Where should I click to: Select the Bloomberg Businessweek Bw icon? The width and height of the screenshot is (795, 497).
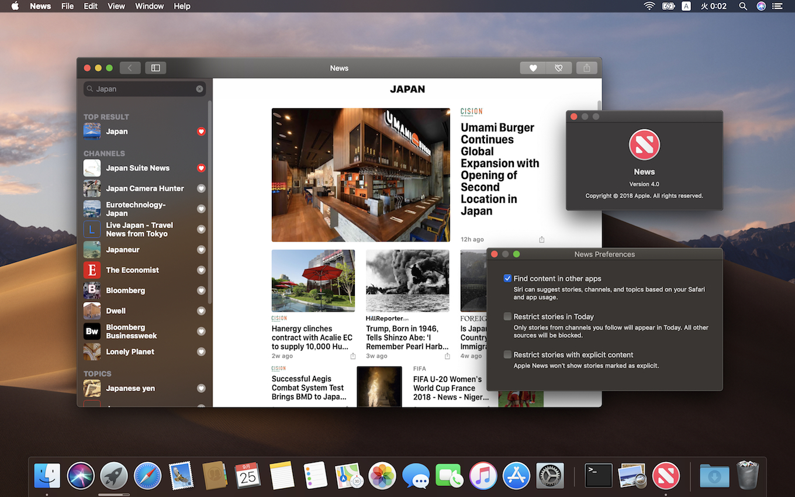point(92,332)
